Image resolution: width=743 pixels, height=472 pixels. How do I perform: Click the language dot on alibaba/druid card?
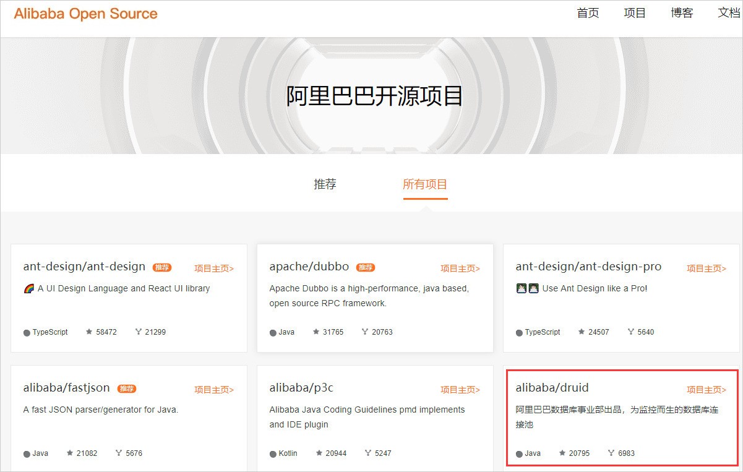click(519, 454)
